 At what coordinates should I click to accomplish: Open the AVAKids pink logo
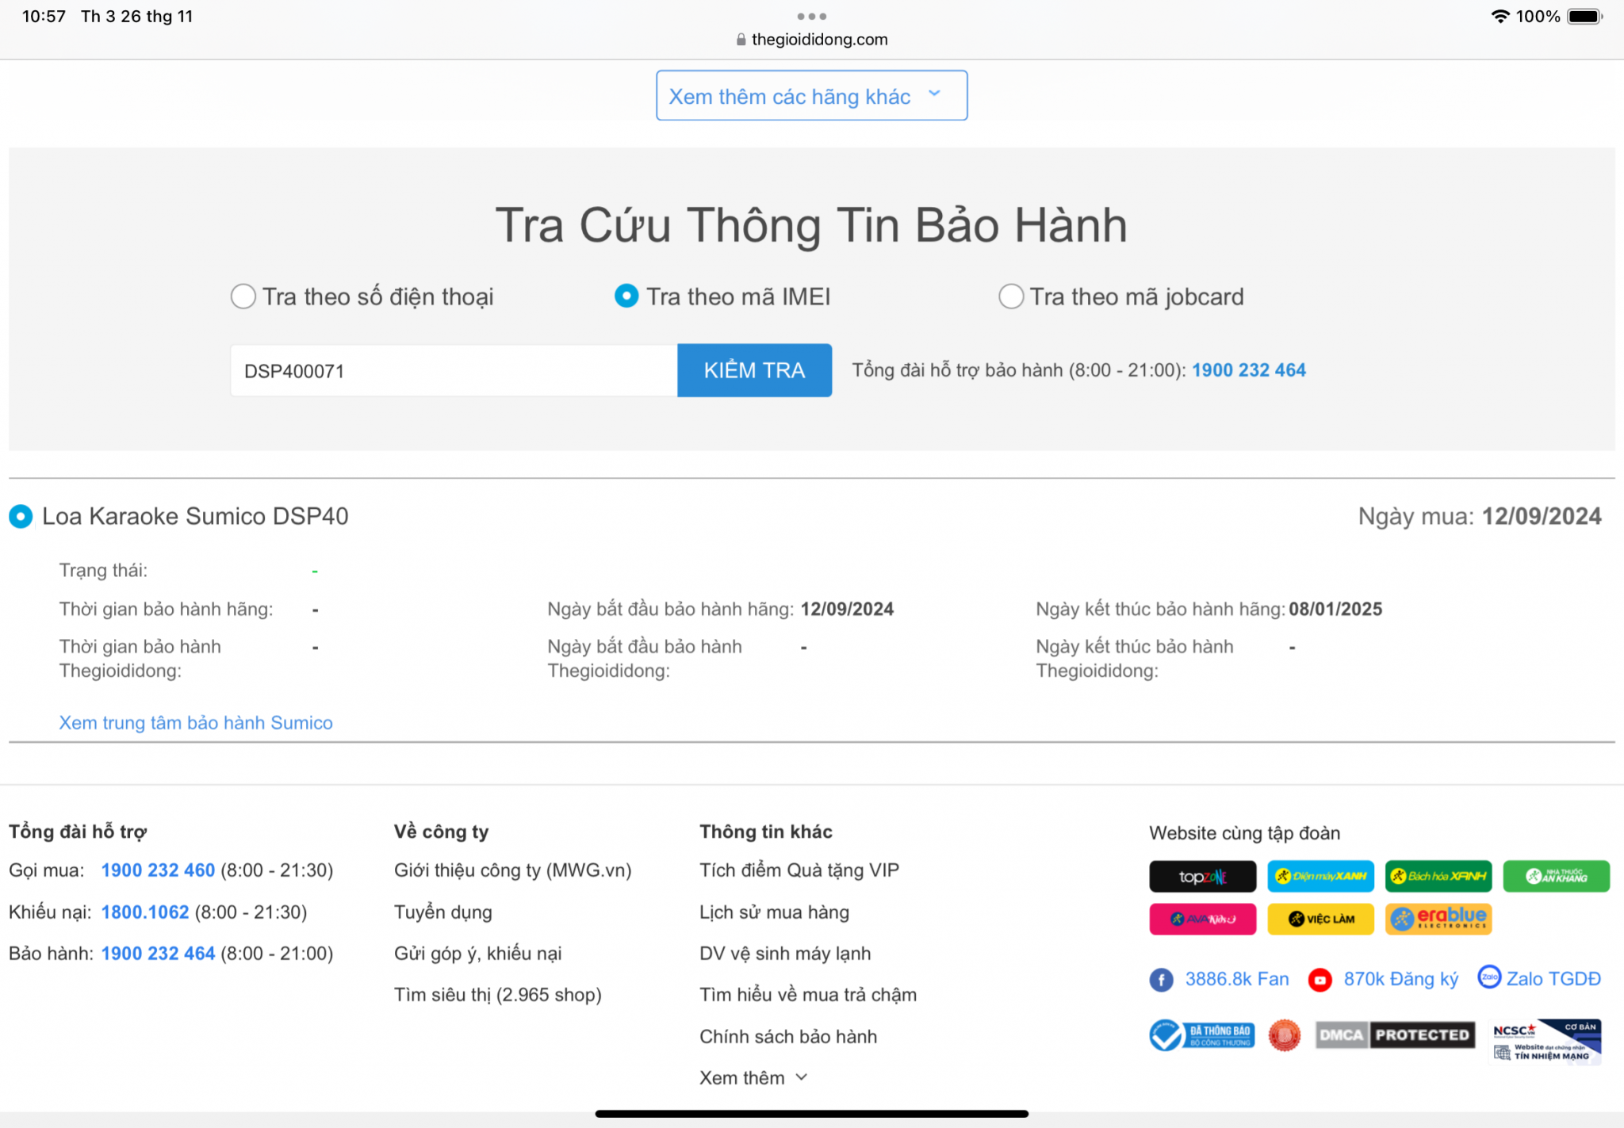click(1202, 919)
